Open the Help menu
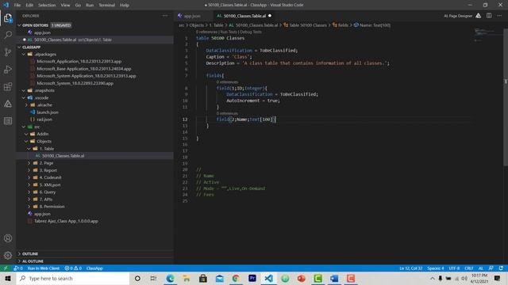This screenshot has width=508, height=285. [125, 6]
